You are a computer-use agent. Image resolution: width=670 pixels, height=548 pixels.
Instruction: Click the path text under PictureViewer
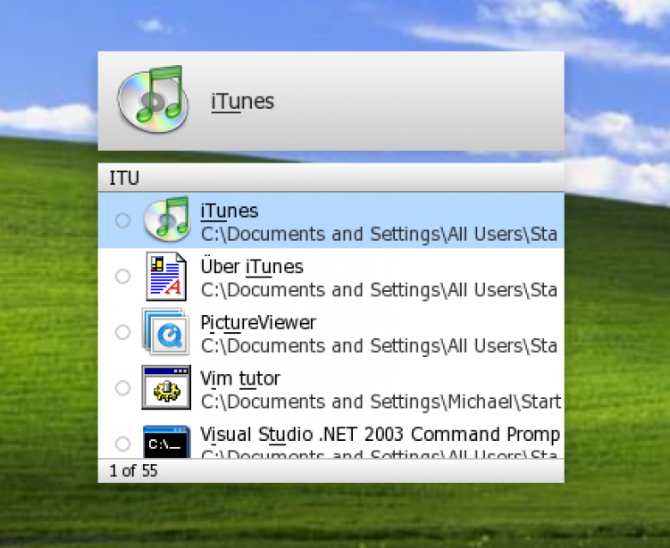(x=379, y=346)
